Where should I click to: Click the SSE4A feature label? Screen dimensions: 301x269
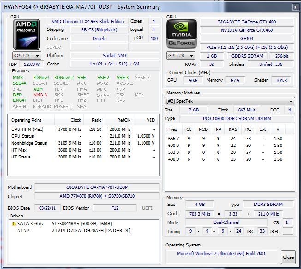[x=20, y=83]
